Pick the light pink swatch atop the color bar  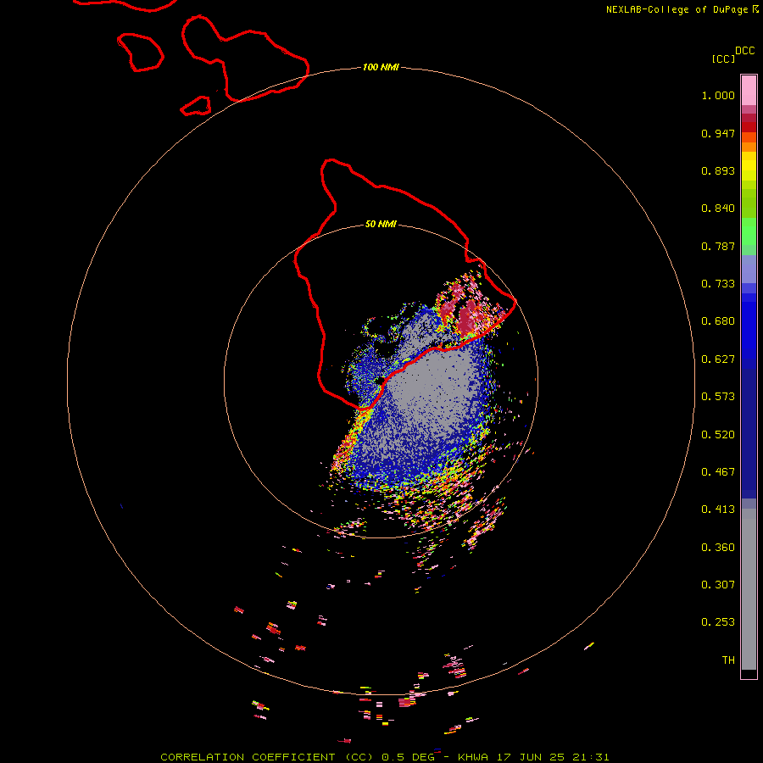749,91
